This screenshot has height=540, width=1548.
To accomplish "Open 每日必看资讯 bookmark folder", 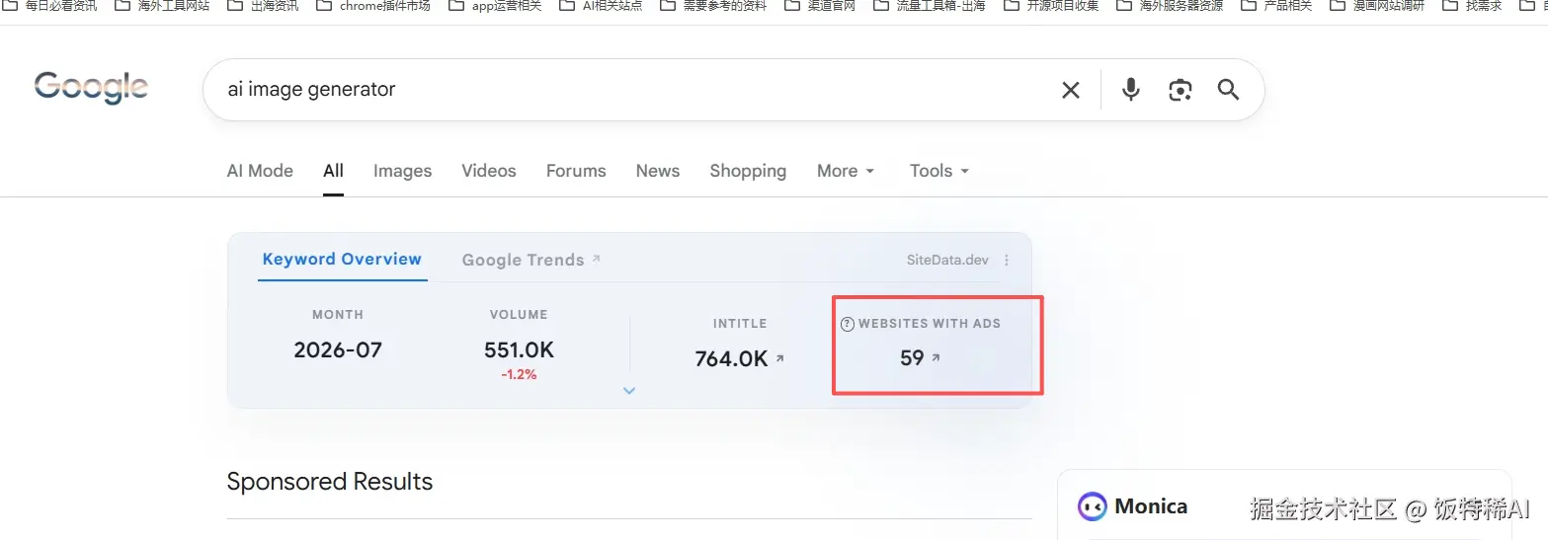I will [x=49, y=6].
